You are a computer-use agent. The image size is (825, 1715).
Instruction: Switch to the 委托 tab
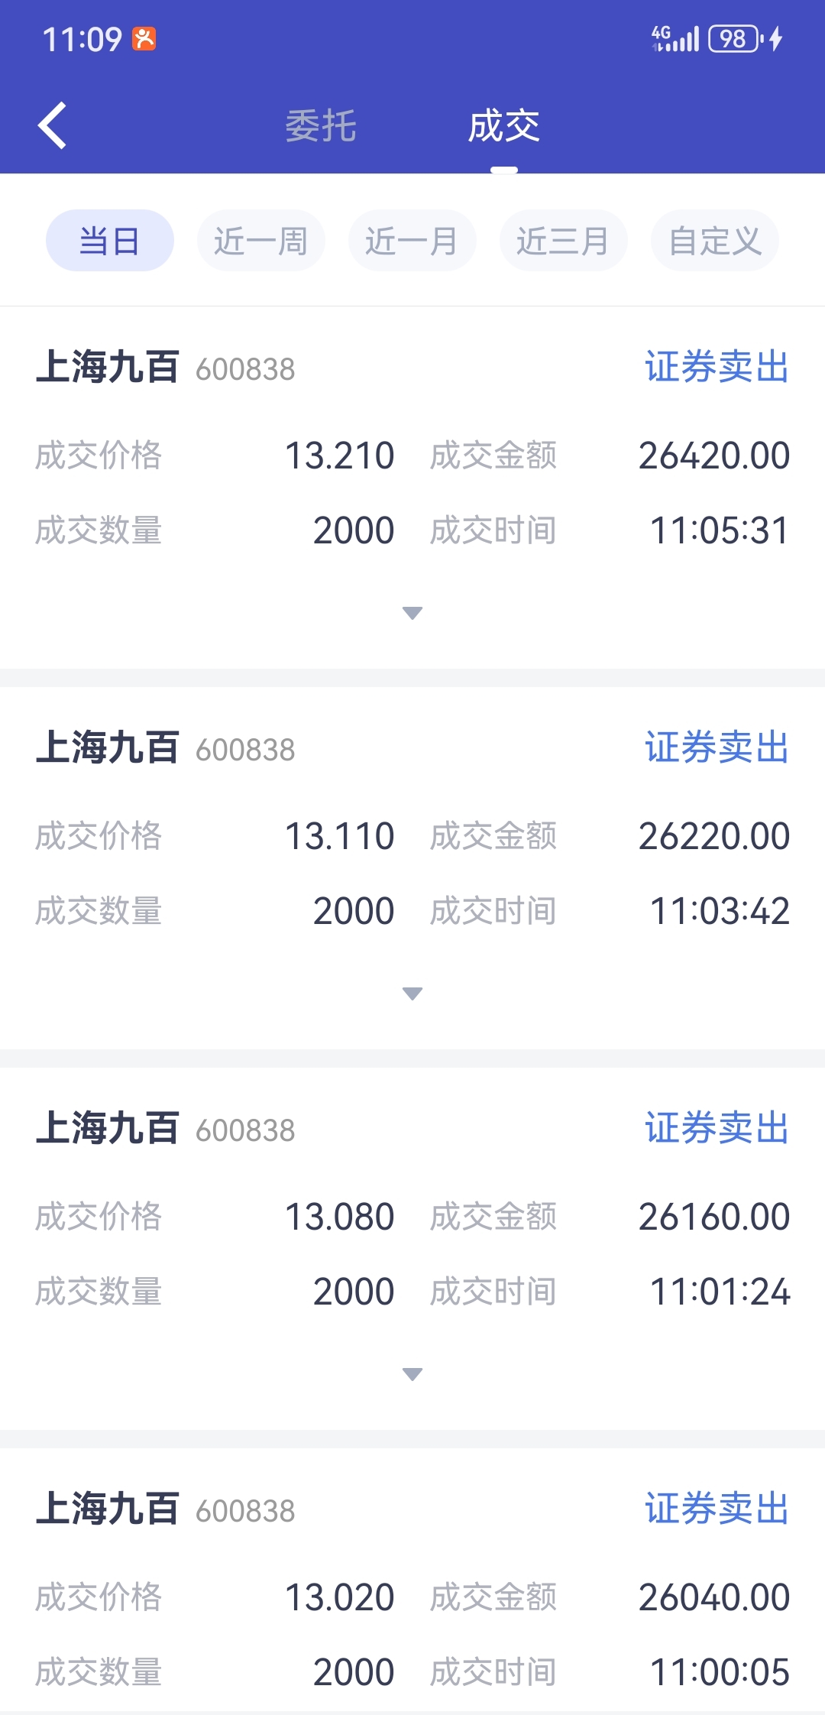[321, 125]
